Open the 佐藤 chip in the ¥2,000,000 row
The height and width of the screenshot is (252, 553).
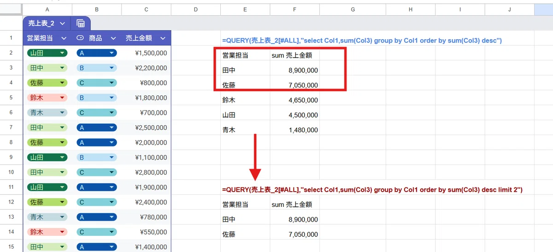tap(47, 142)
